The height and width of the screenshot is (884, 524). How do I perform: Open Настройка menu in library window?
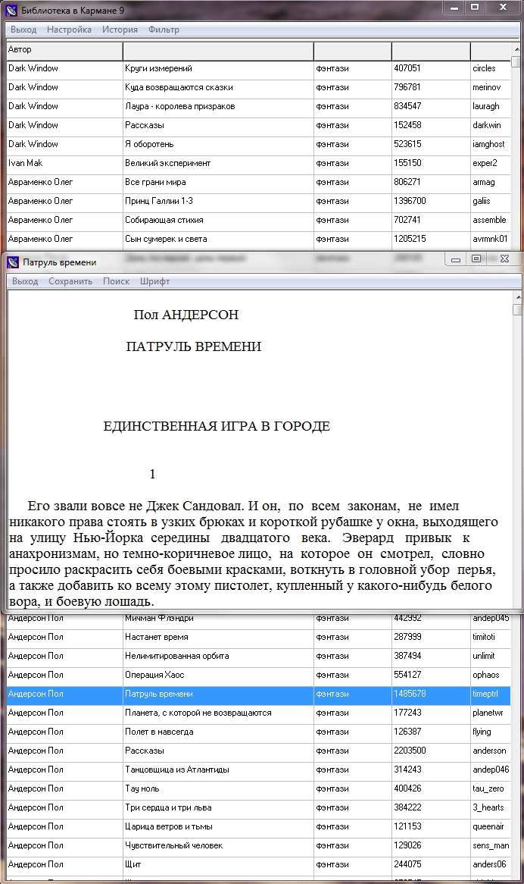point(69,30)
